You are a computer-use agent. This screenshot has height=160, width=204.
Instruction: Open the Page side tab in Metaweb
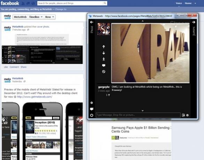(92, 30)
